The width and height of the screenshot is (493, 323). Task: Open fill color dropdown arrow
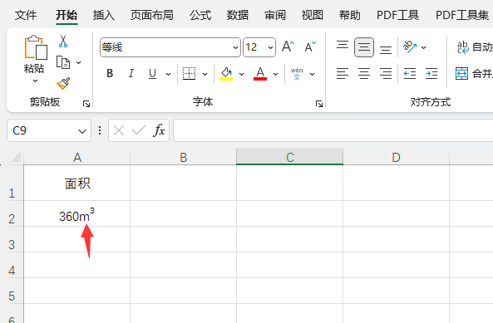(x=241, y=74)
